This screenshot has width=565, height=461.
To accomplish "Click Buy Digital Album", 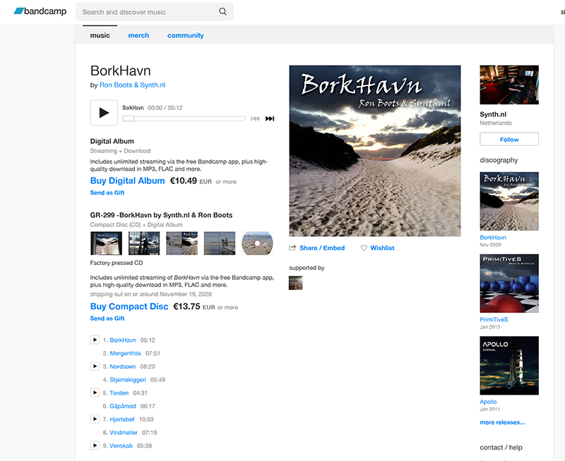I will coord(127,180).
